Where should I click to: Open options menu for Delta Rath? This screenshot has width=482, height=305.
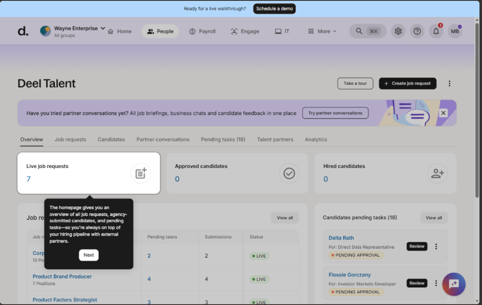point(436,246)
